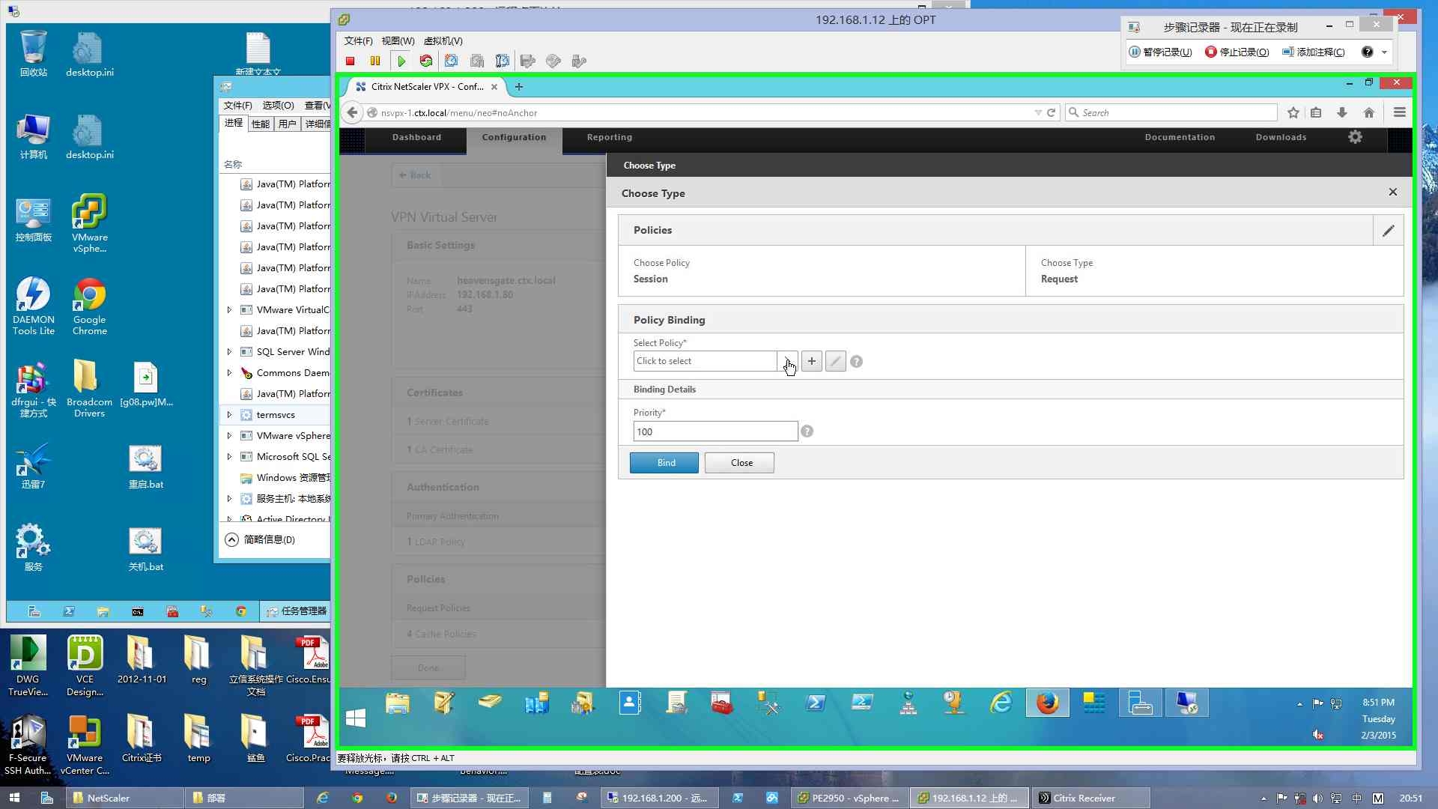Open the Configuration tab in NetScaler
1438x809 pixels.
pos(514,137)
